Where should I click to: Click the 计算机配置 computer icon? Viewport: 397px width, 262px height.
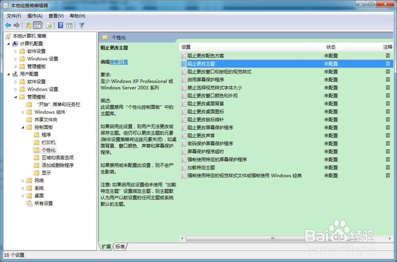pos(15,44)
